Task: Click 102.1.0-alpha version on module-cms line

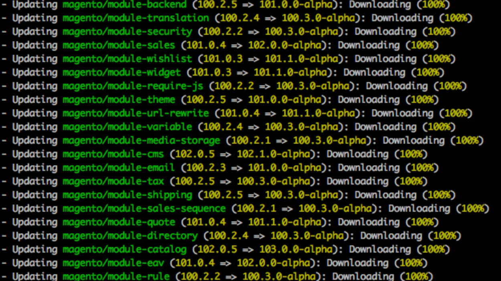Action: [x=273, y=155]
